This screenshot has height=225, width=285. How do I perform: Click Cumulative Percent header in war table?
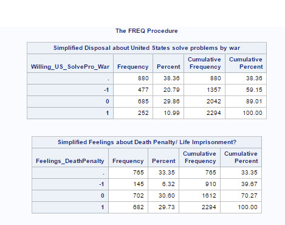pyautogui.click(x=246, y=63)
